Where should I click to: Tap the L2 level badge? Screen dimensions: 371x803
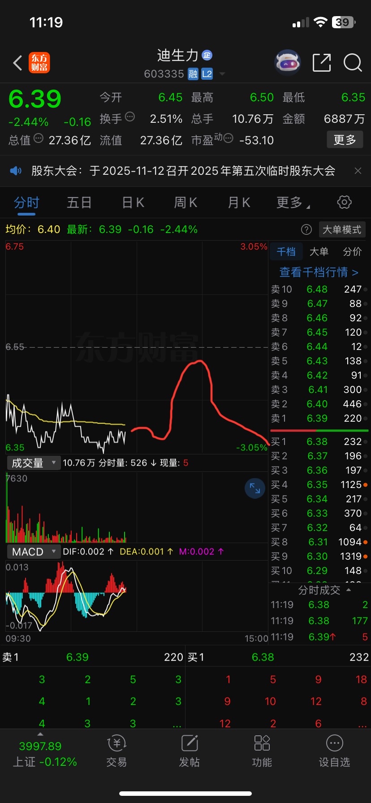click(207, 74)
